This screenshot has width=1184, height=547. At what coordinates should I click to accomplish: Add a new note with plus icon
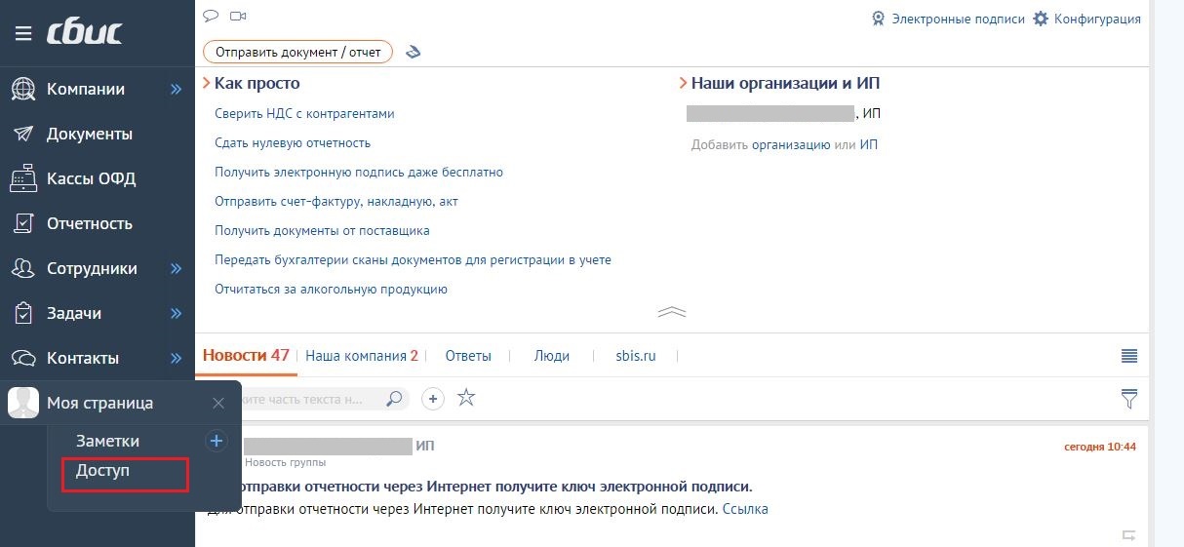pos(217,441)
